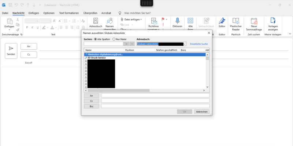The width and height of the screenshot is (293, 146).
Task: Send the message with Senden
Action: click(x=11, y=51)
